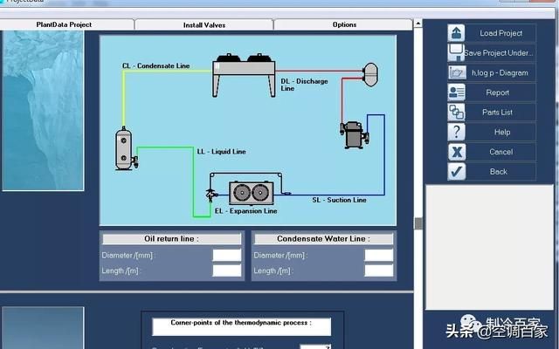Select the compressor in the diagram

(354, 134)
